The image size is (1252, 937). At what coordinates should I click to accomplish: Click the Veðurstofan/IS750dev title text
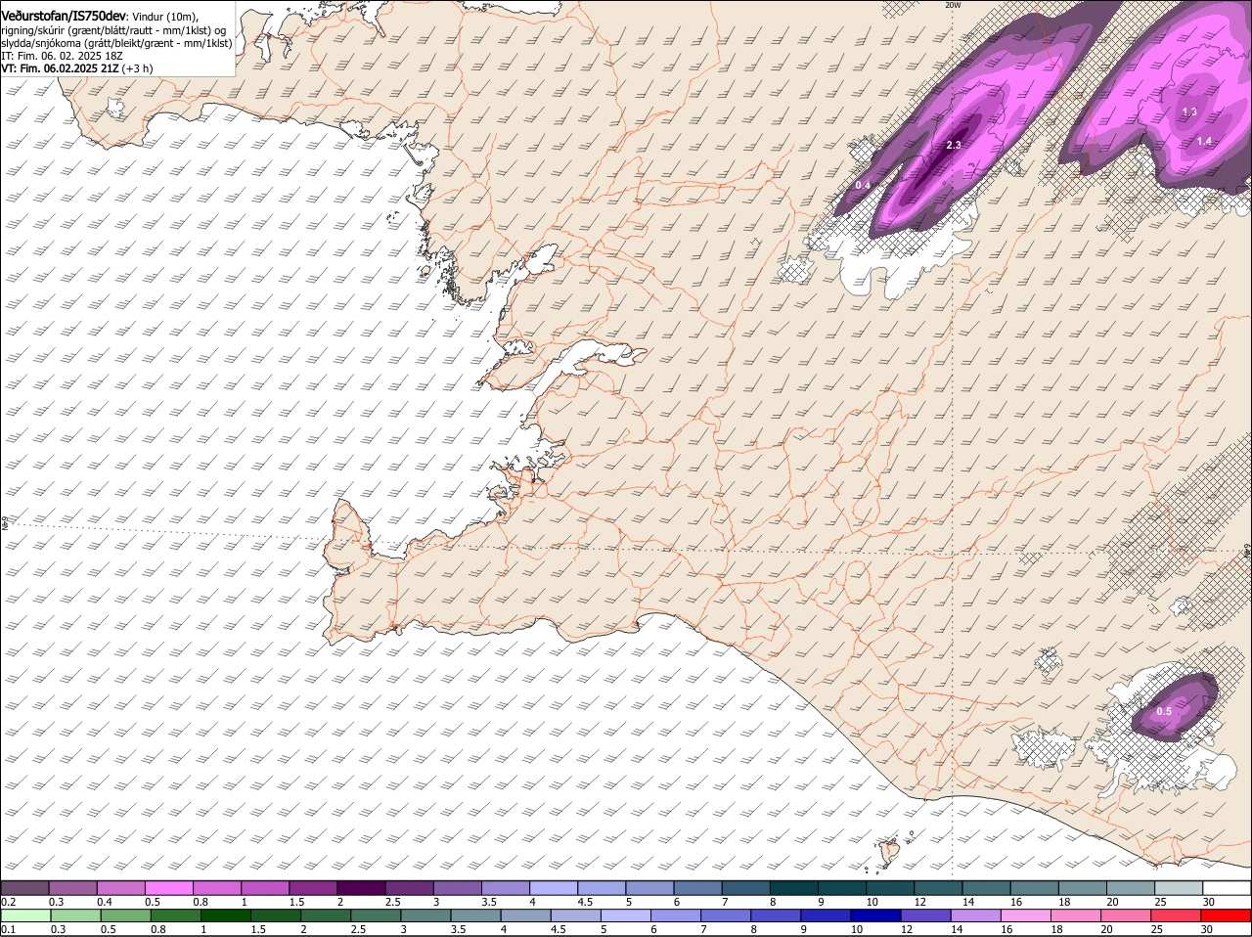[x=64, y=16]
